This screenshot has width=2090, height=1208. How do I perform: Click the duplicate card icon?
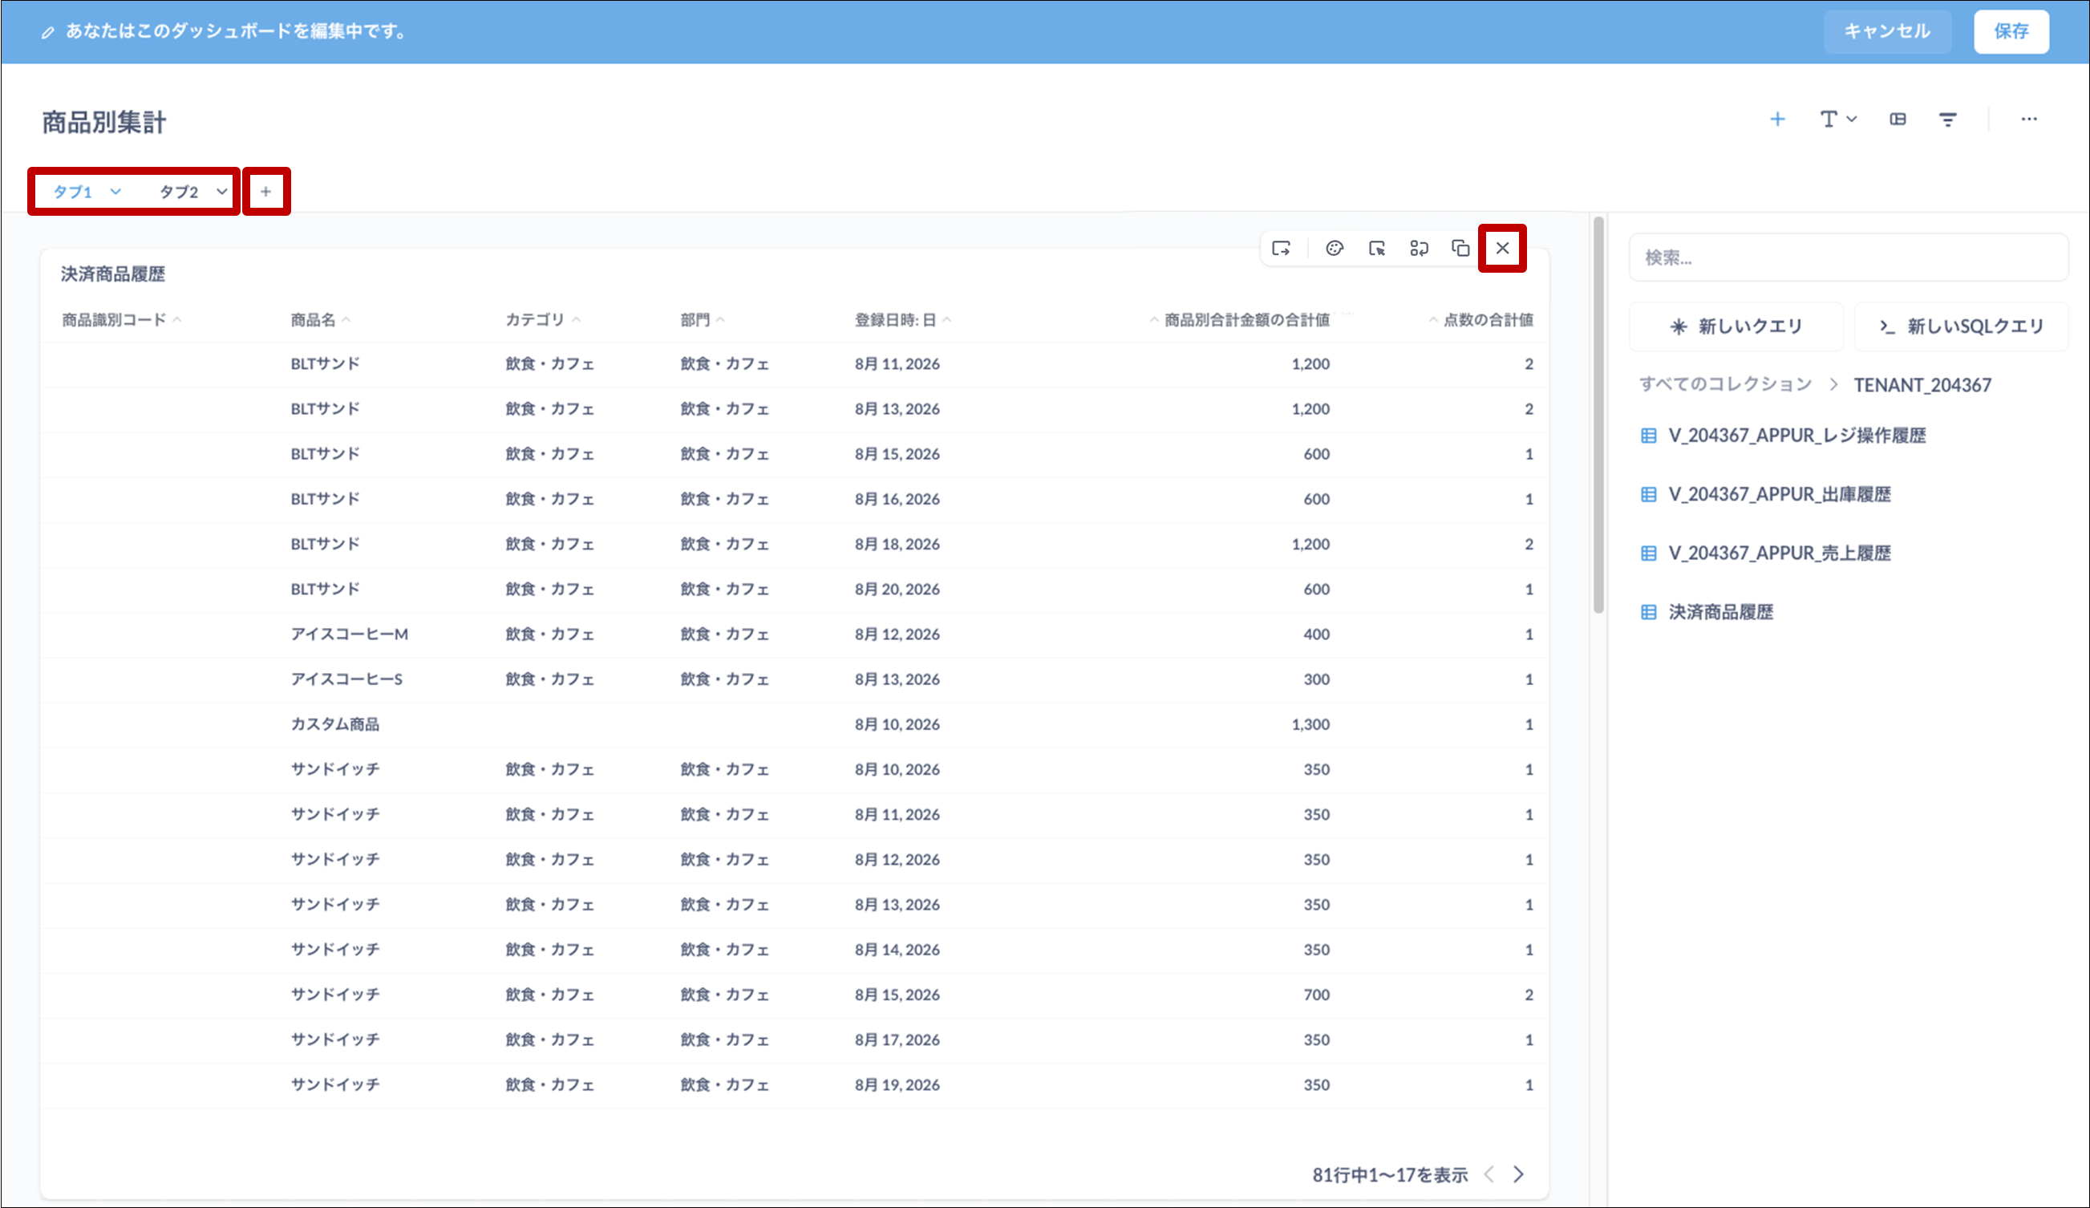click(x=1460, y=248)
